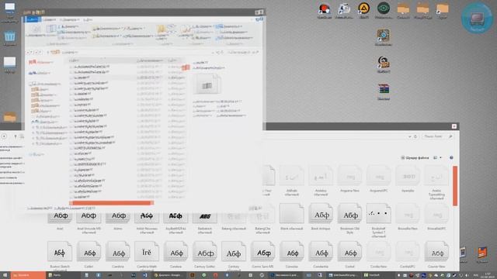Launch the AIMP desktop shortcut
The image size is (497, 279).
tap(364, 10)
